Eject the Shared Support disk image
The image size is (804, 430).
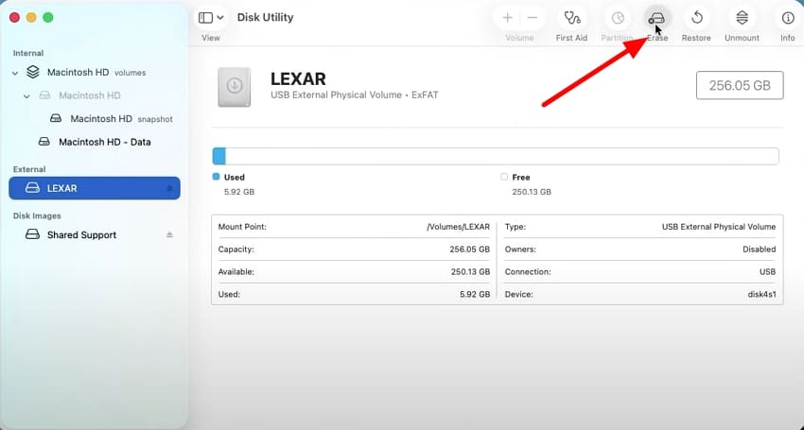click(x=169, y=234)
